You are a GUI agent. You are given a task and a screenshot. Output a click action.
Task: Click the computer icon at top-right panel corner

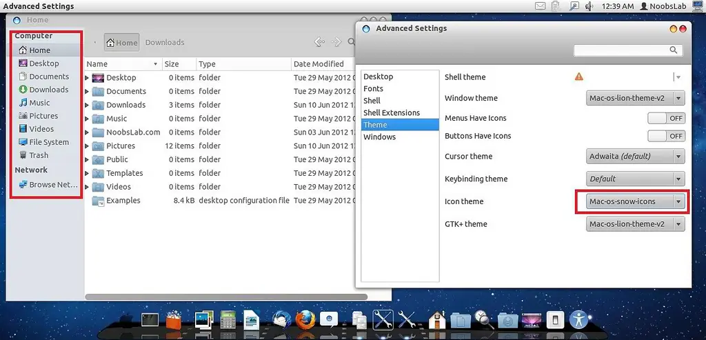tap(698, 6)
